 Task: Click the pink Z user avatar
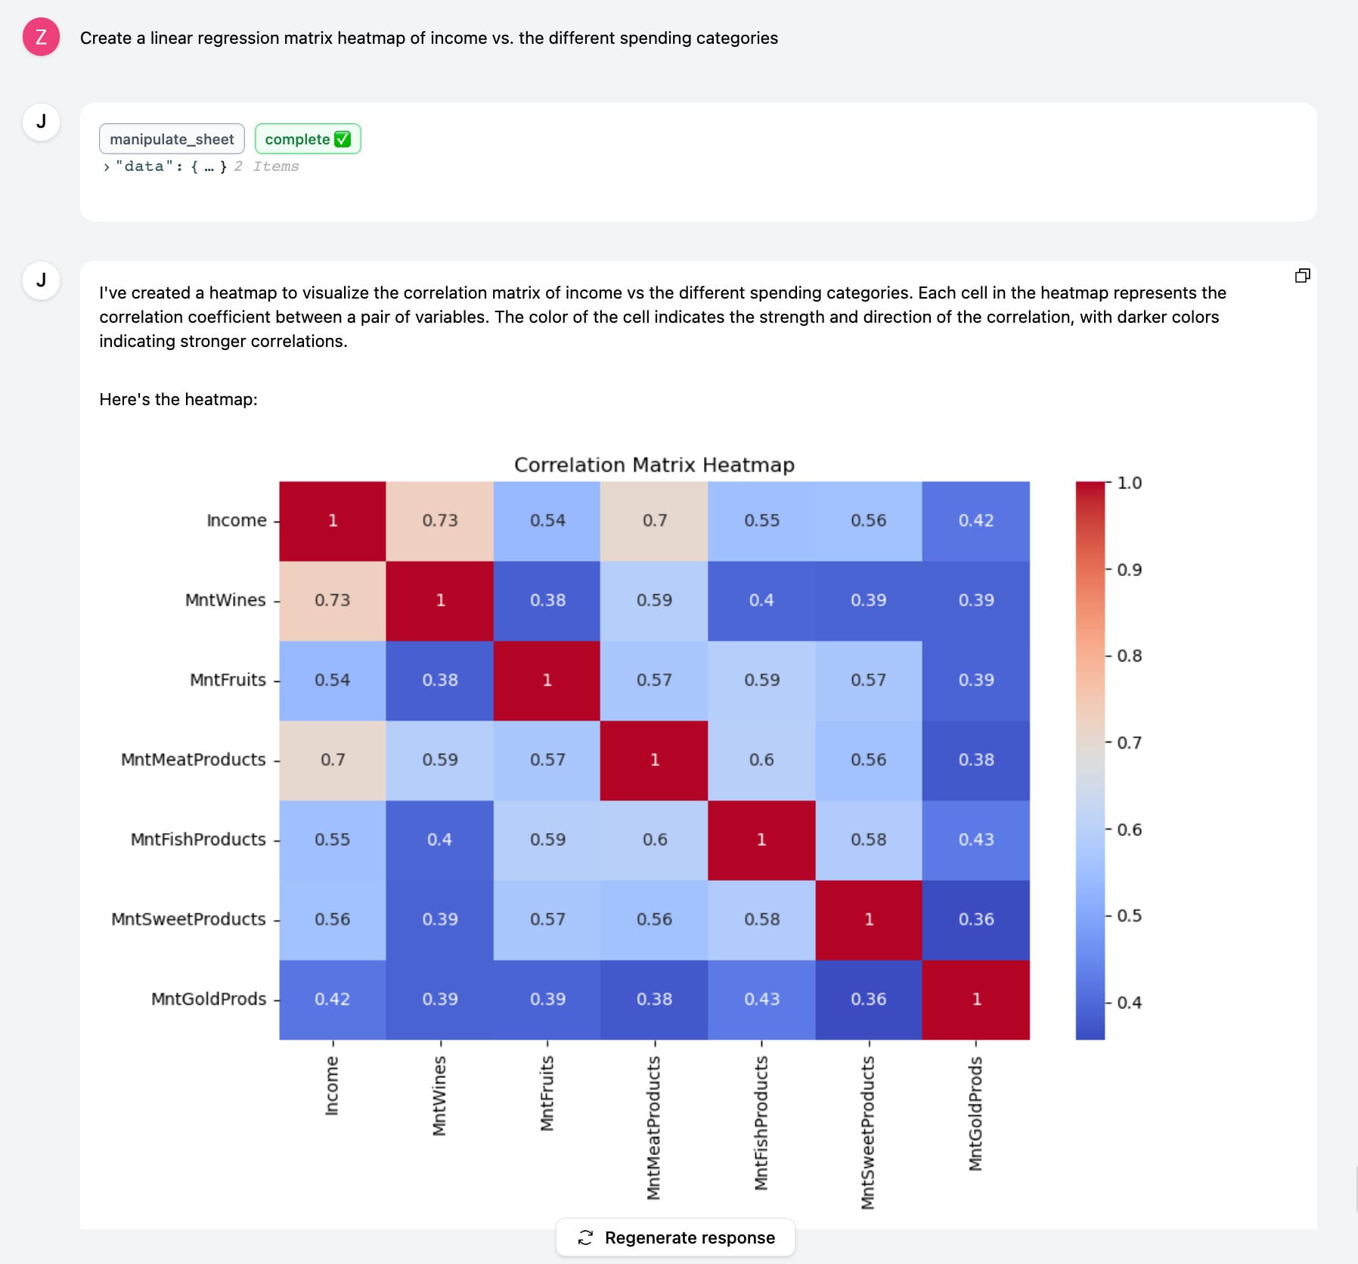(x=42, y=36)
